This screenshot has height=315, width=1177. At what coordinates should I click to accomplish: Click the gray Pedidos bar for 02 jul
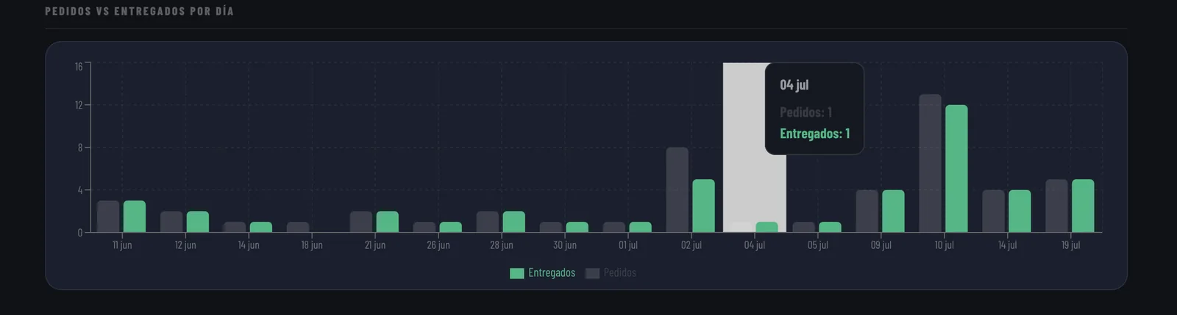pos(678,189)
